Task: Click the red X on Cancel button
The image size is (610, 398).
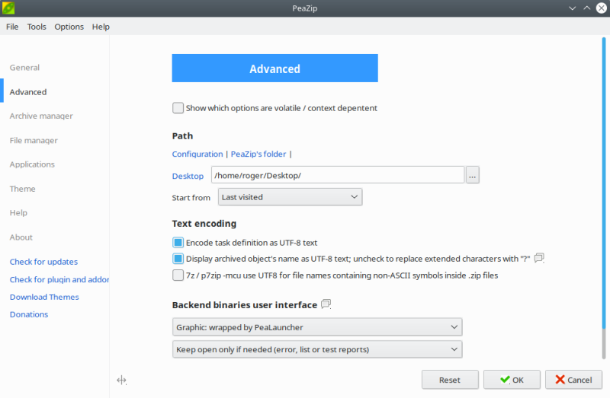Action: tap(560, 380)
